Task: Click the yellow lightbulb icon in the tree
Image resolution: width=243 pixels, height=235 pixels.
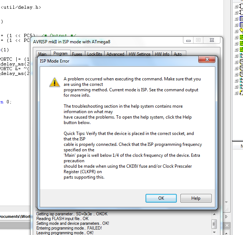Action: tap(241, 31)
